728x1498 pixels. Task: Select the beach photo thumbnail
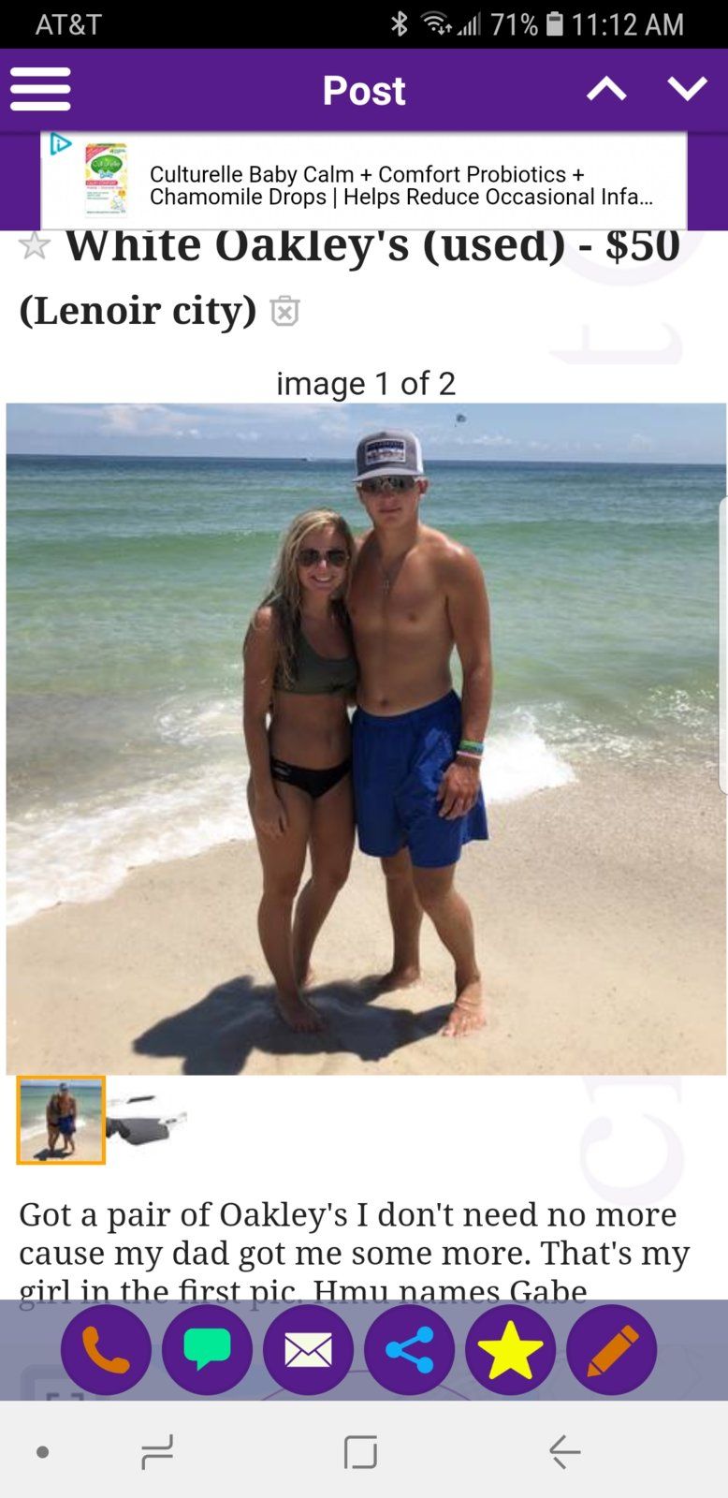(x=61, y=1120)
